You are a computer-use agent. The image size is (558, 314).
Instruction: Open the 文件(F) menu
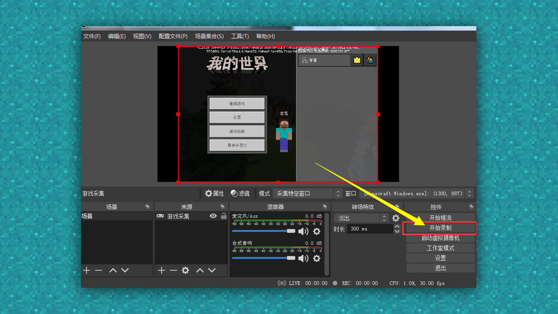click(92, 36)
